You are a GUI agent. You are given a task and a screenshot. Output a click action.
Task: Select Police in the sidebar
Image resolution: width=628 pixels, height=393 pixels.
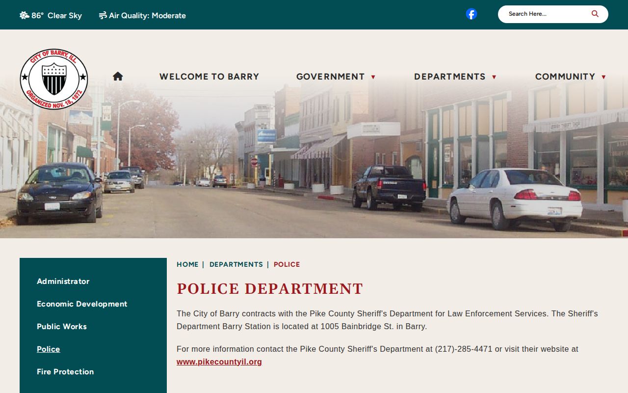[49, 349]
